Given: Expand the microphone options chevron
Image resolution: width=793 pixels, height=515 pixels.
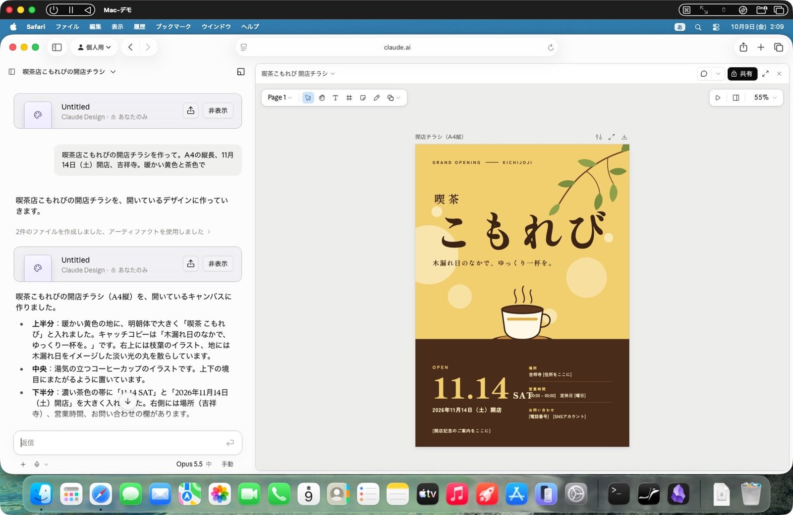Looking at the screenshot, I should (x=46, y=464).
